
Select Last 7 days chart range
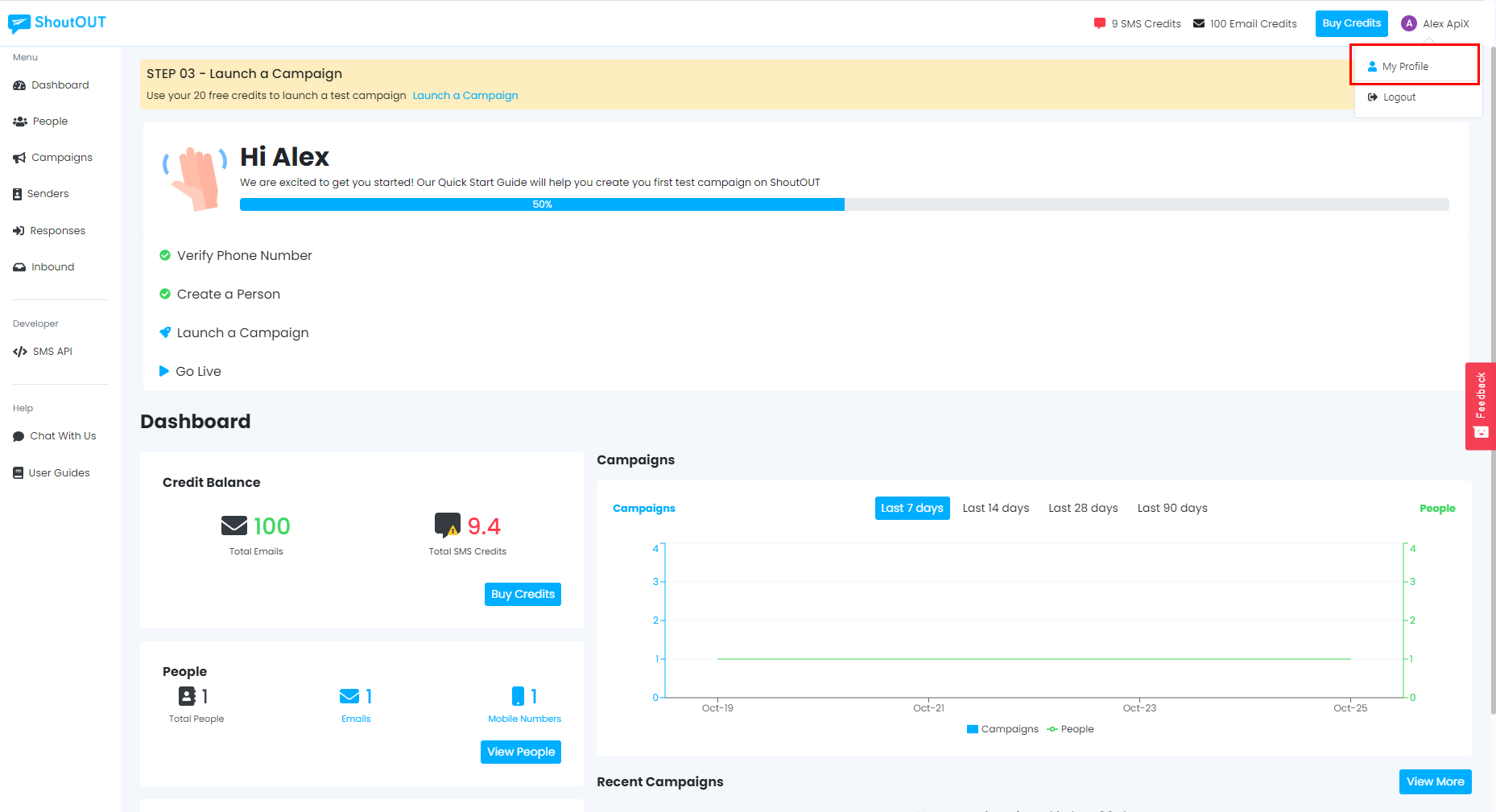912,508
